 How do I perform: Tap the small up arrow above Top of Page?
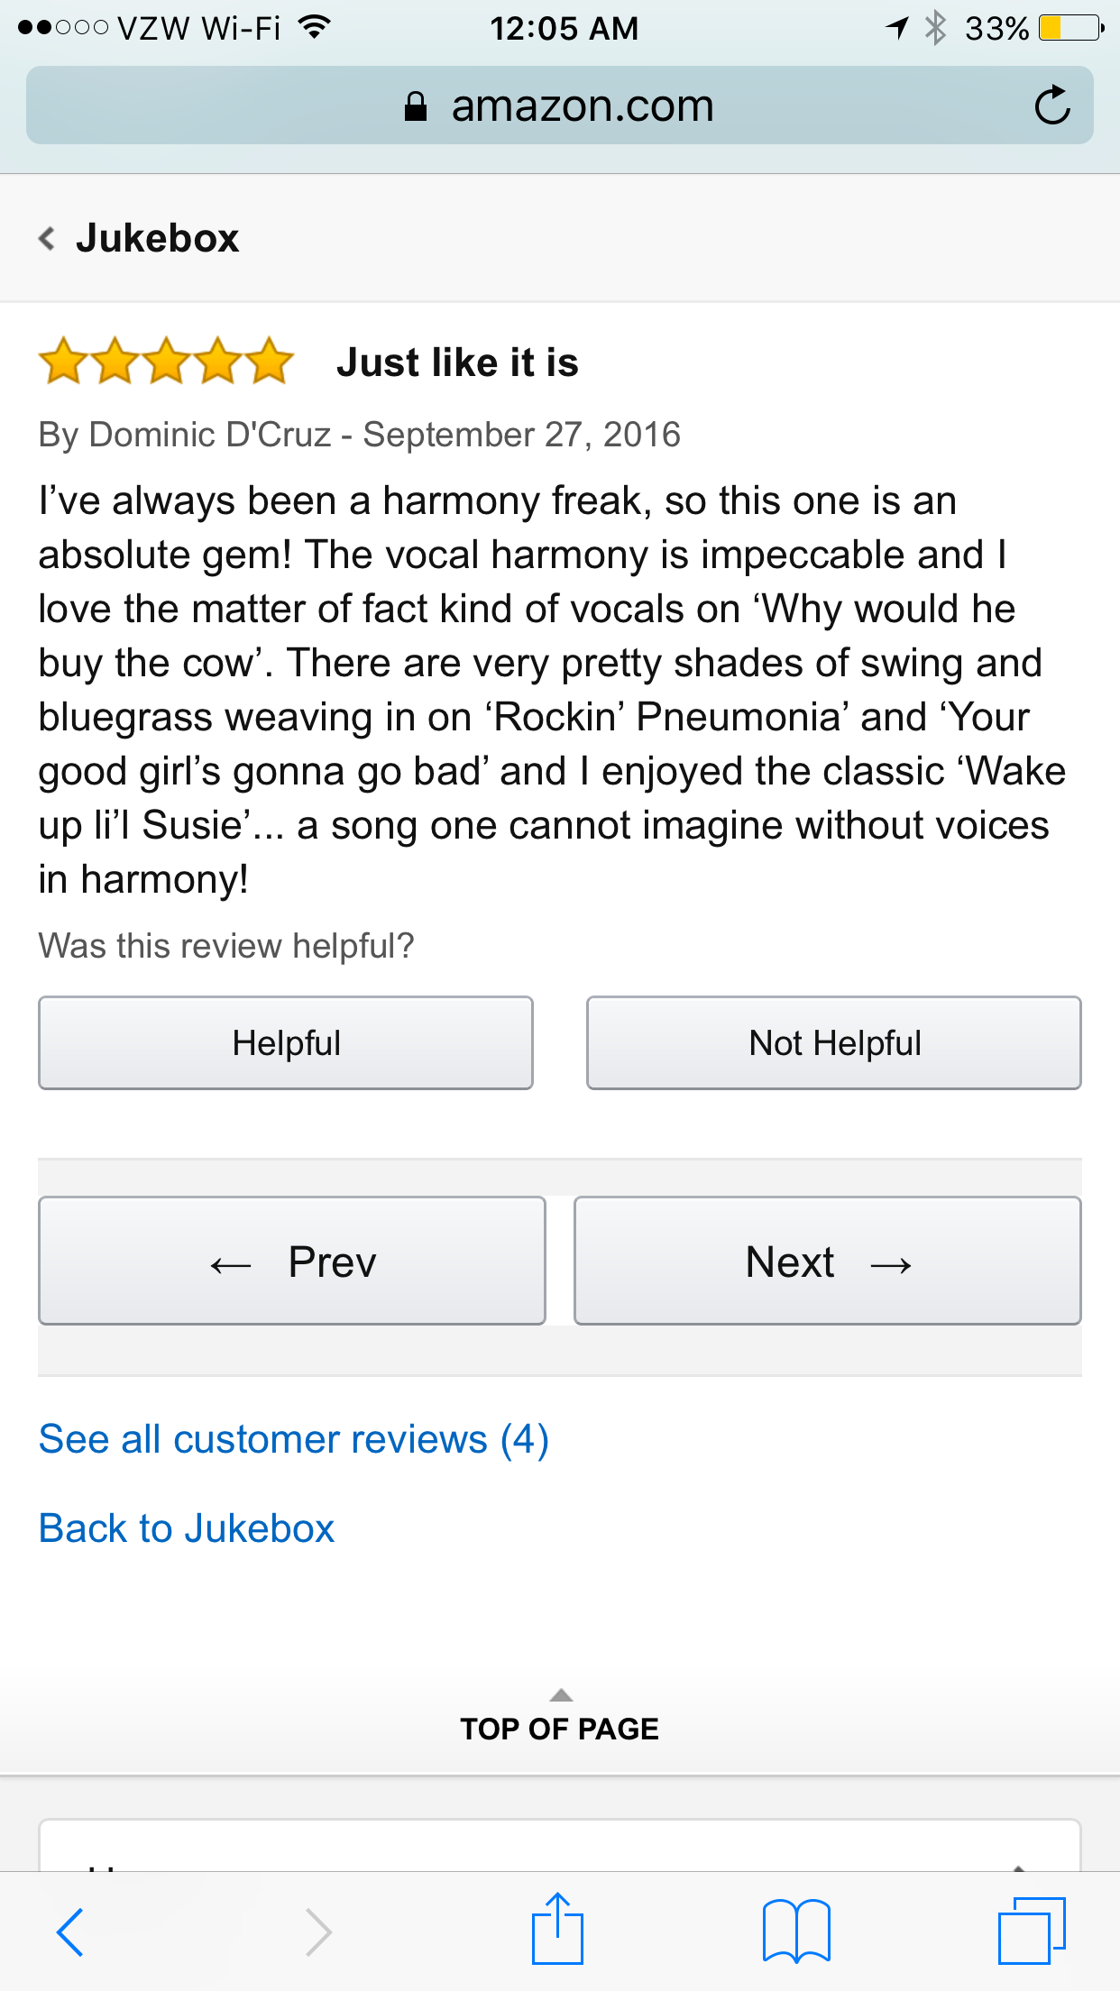[561, 1695]
